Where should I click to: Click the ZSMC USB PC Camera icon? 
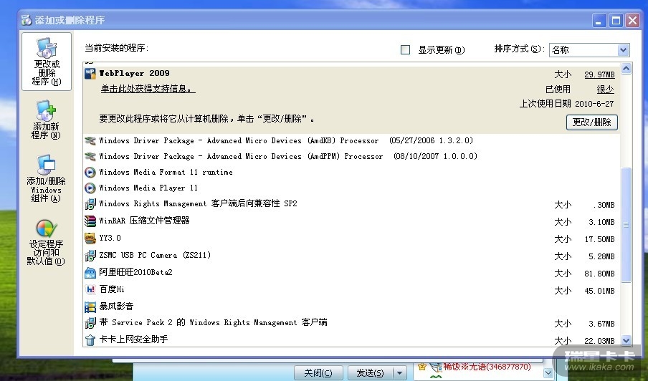[90, 256]
